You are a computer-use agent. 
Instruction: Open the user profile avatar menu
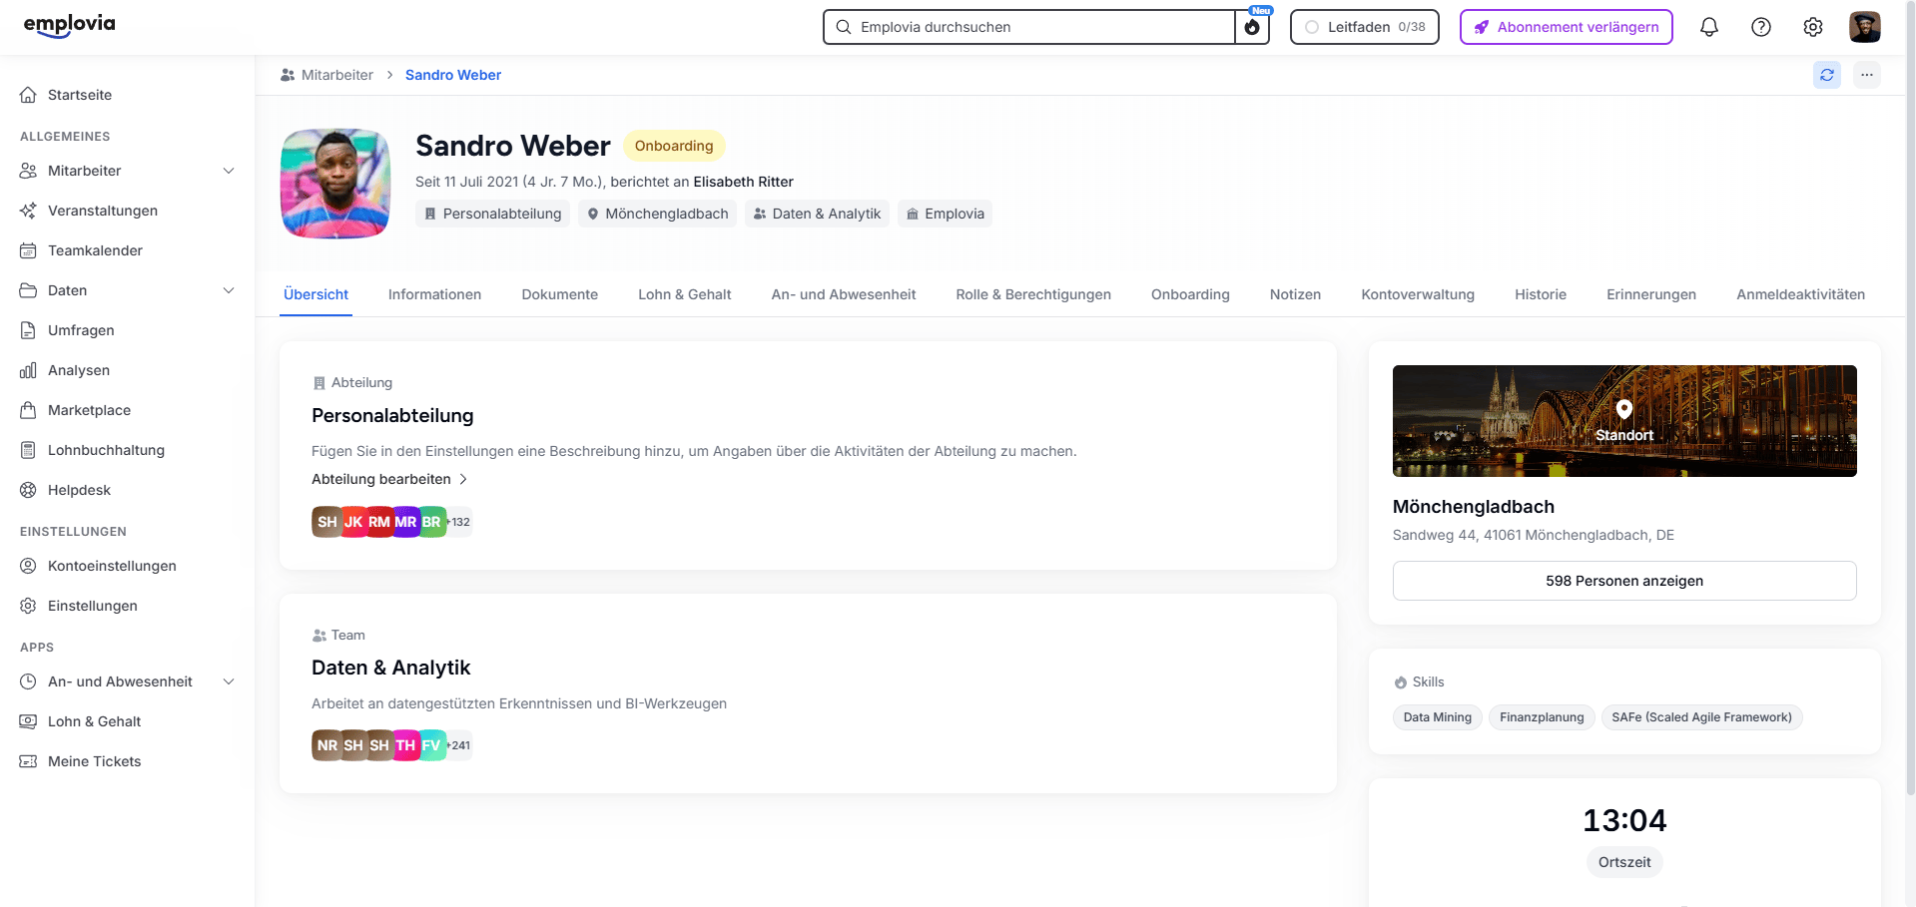[x=1865, y=27]
